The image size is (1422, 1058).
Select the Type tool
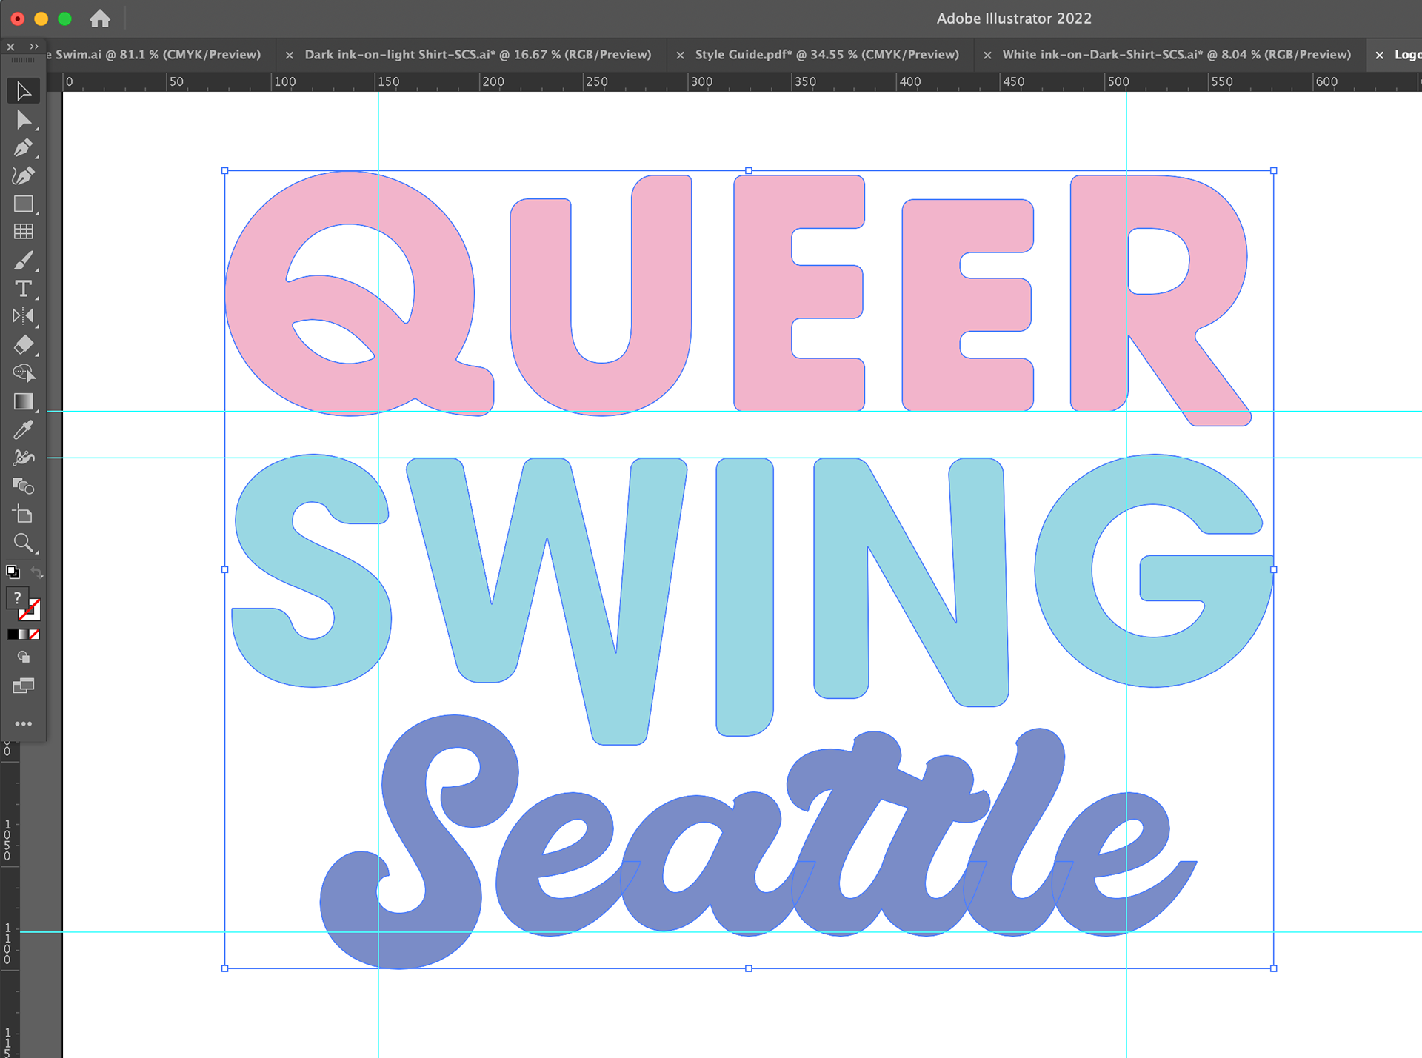[x=23, y=289]
